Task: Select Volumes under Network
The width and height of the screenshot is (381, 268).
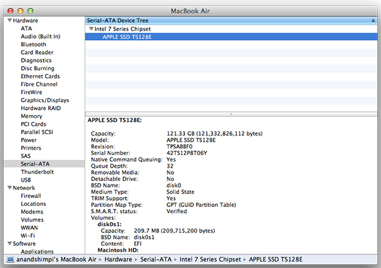Action: coord(32,220)
